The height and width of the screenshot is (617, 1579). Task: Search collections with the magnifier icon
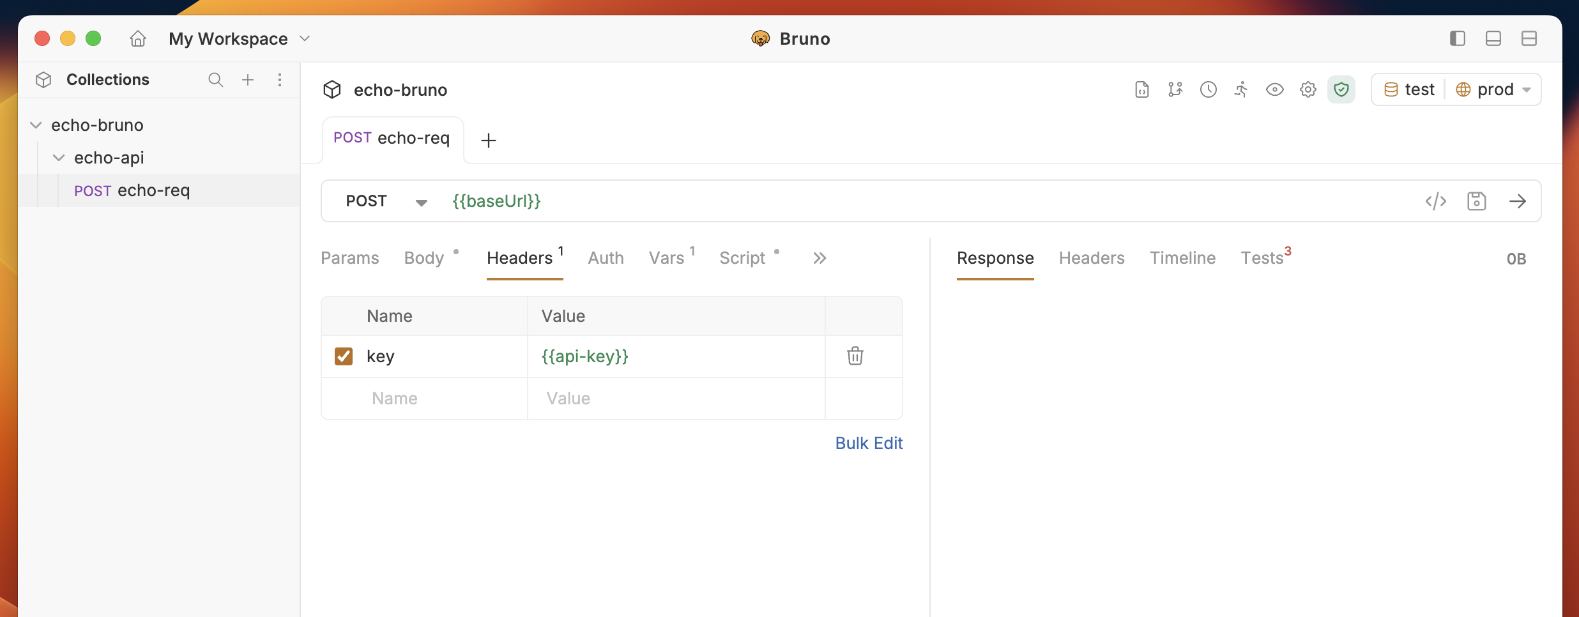click(216, 80)
